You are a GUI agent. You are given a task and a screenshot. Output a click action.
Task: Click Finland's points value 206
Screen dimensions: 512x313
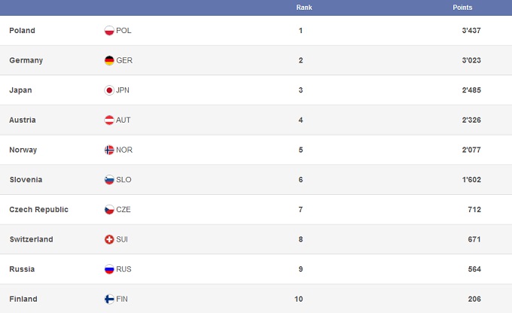474,299
